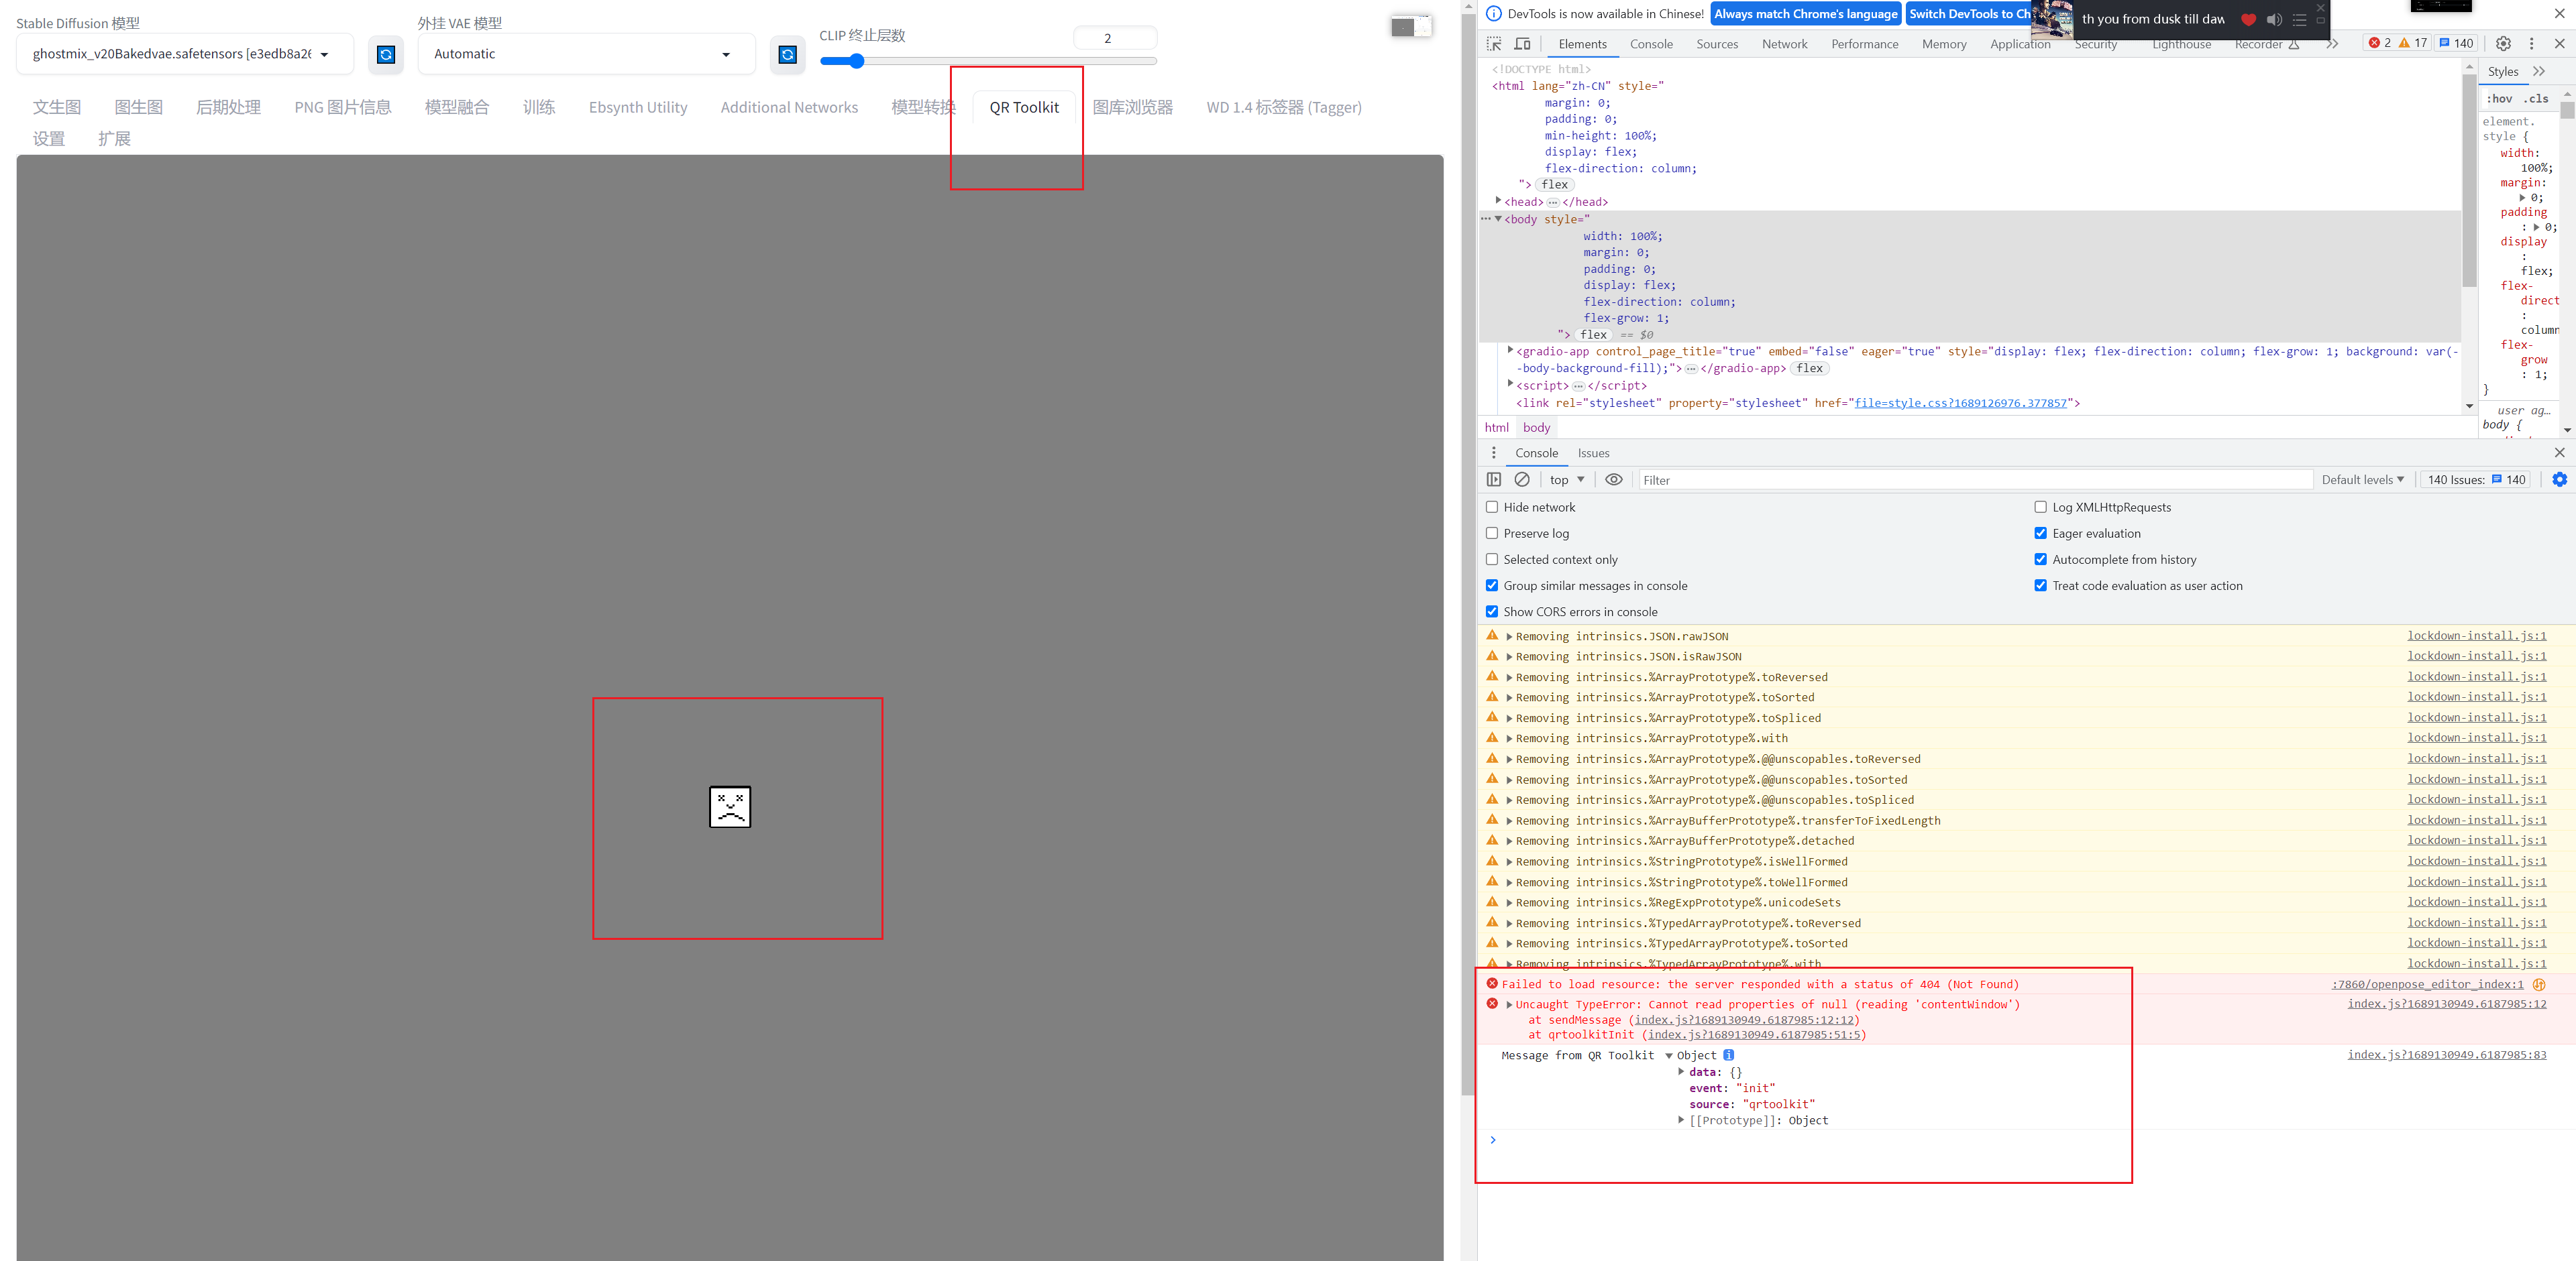Viewport: 2576px width, 1261px height.
Task: Expand the gradio-app element in Elements panel
Action: [x=1510, y=351]
